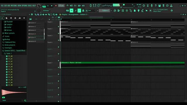The width and height of the screenshot is (187, 105).
Task: Open the Channel rack icon
Action: click(123, 10)
